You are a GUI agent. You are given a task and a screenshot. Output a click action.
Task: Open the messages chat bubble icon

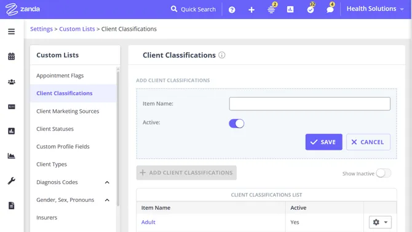330,9
